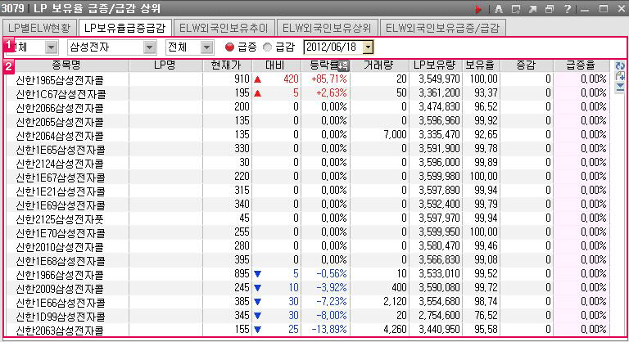The image size is (629, 342).
Task: Select the row 신한2066삼성전자콜
Action: pyautogui.click(x=307, y=107)
